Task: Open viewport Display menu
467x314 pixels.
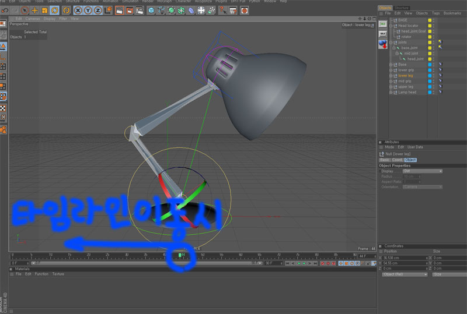Action: 50,19
